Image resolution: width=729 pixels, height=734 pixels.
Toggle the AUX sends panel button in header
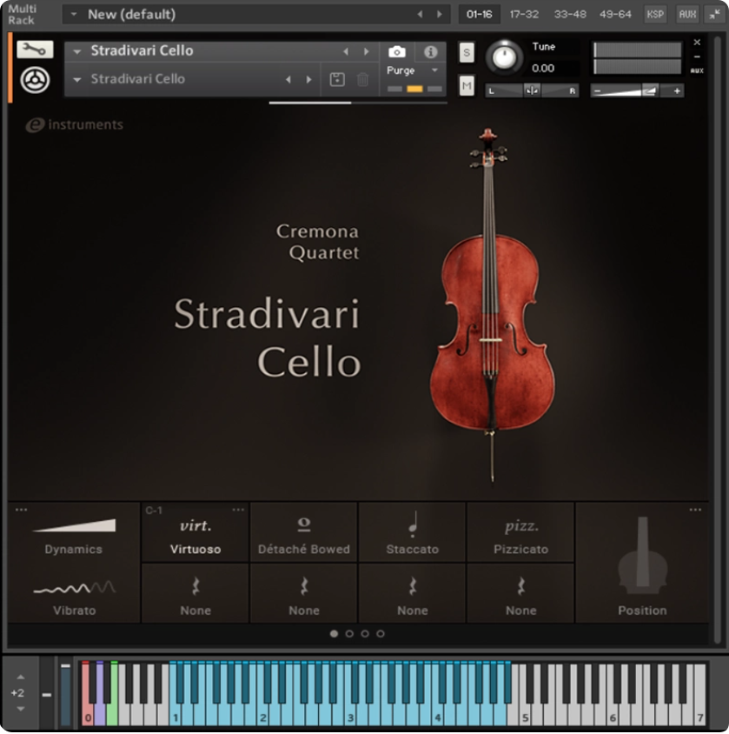pyautogui.click(x=687, y=15)
